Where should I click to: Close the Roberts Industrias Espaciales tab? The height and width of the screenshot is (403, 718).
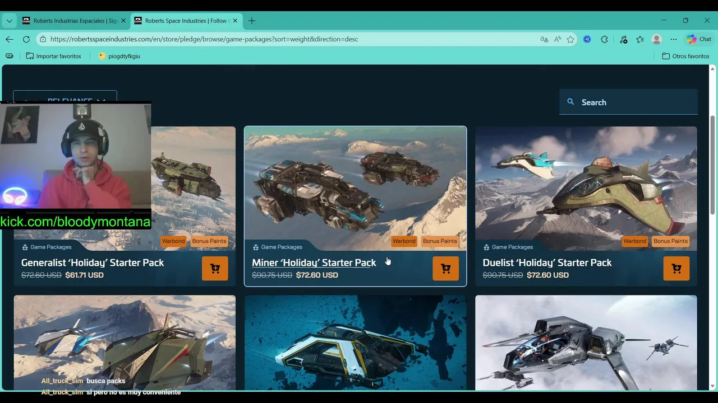coord(123,21)
